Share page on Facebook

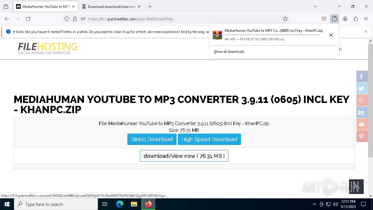click(362, 76)
